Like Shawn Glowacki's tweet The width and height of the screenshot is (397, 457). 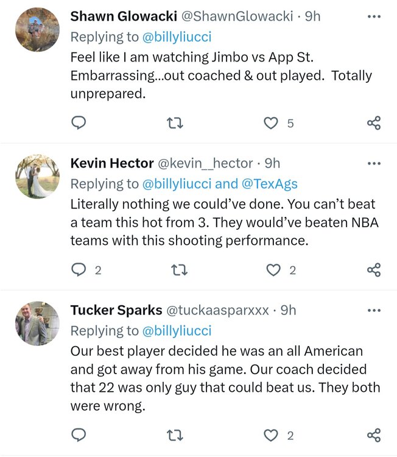(270, 123)
